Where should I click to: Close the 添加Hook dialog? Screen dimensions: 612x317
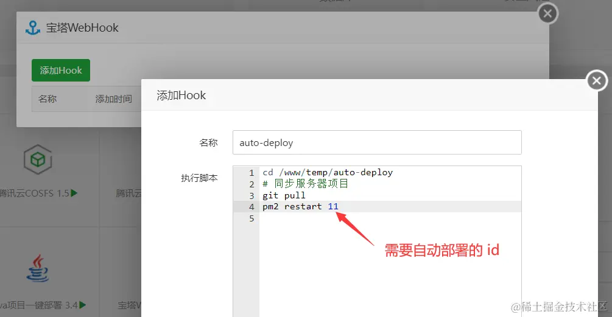(x=597, y=80)
